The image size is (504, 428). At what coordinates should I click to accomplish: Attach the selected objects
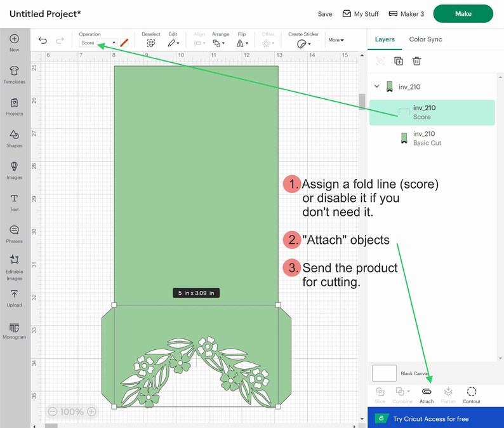(x=427, y=395)
